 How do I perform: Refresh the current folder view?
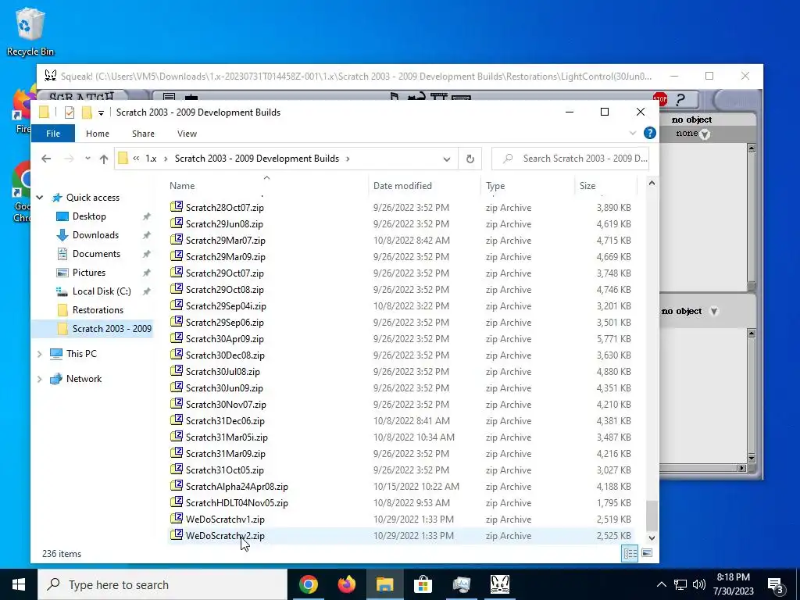(x=470, y=159)
